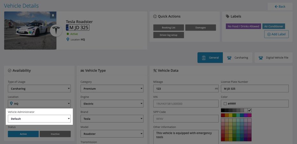Viewport: 297px width, 144px height.
Task: Click the Add Label button
Action: [x=276, y=34]
